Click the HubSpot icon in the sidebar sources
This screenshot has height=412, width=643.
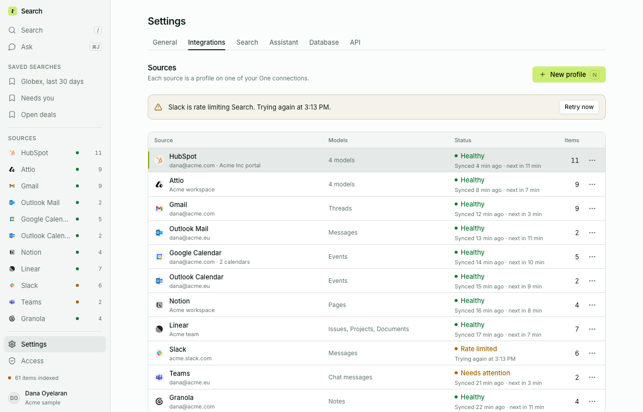[12, 153]
